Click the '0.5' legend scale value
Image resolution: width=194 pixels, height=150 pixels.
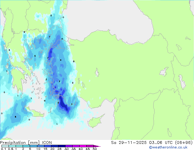10,149
